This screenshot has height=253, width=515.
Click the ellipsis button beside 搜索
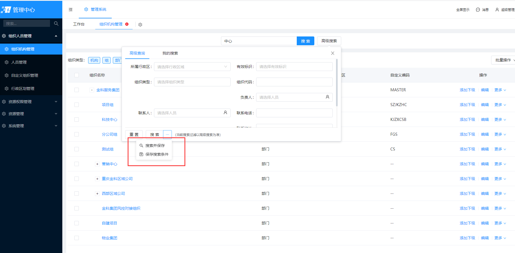(x=167, y=135)
